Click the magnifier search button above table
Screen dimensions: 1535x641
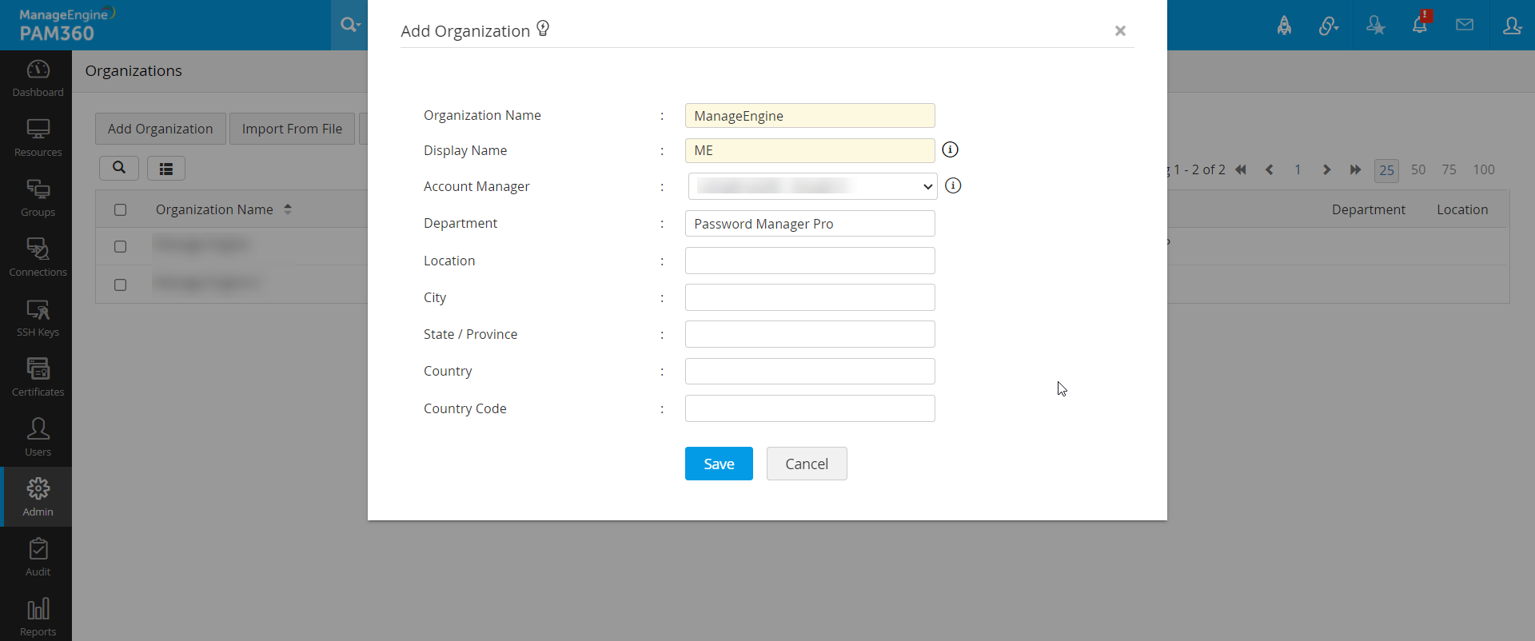119,168
